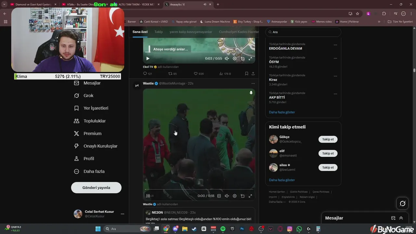Open Instagram from the taskbar
This screenshot has width=416, height=234.
tap(290, 229)
